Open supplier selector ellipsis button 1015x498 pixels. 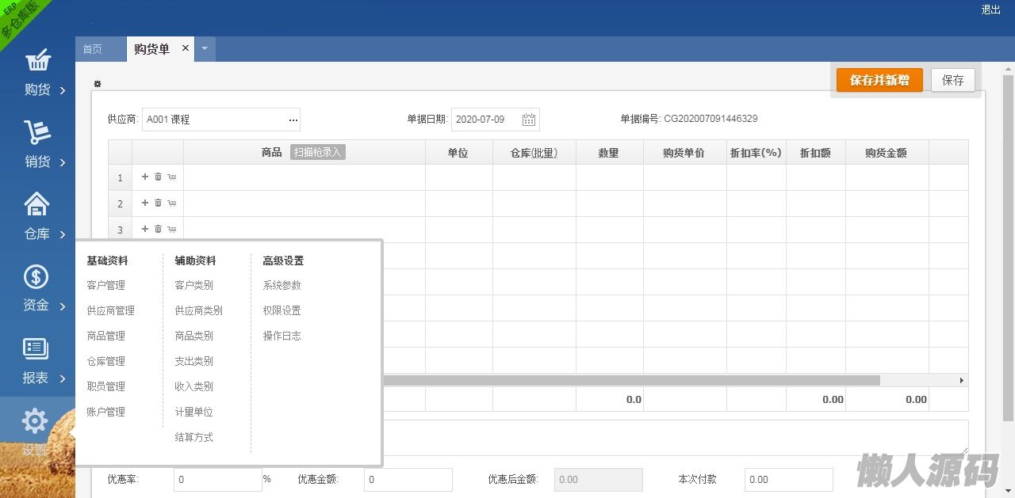click(x=293, y=120)
